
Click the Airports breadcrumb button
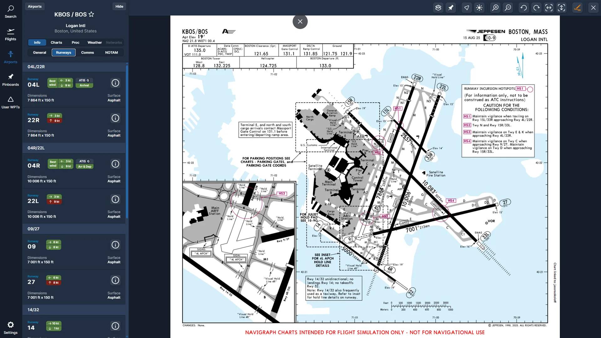point(35,6)
